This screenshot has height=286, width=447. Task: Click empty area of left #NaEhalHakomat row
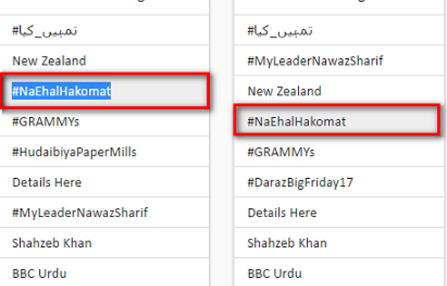tap(158, 91)
